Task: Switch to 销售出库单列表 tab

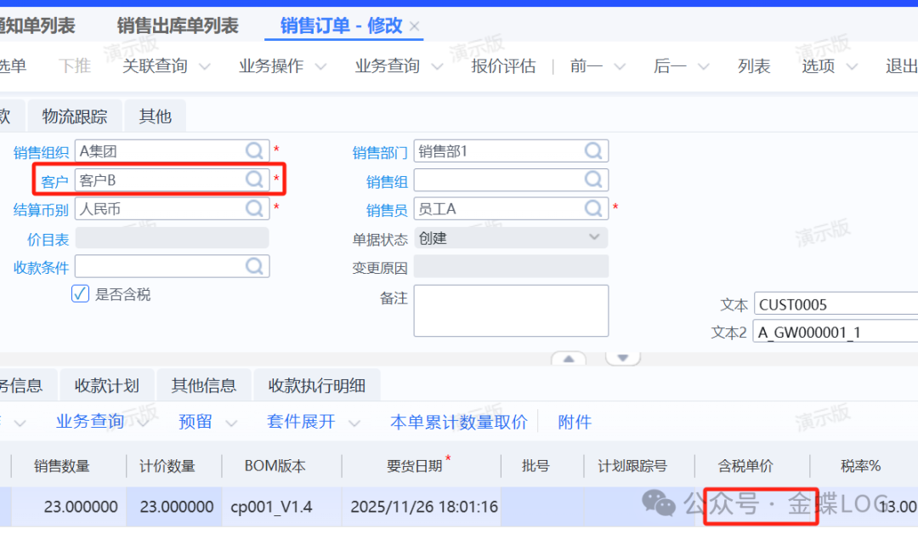Action: point(178,26)
